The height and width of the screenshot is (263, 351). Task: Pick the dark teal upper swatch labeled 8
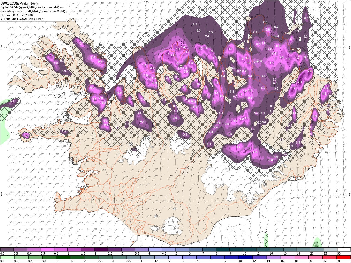coord(223,249)
